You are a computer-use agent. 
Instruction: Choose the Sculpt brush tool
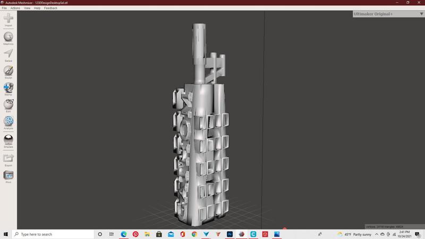tap(8, 71)
